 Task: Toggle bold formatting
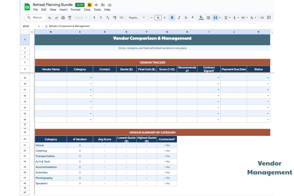point(172,17)
